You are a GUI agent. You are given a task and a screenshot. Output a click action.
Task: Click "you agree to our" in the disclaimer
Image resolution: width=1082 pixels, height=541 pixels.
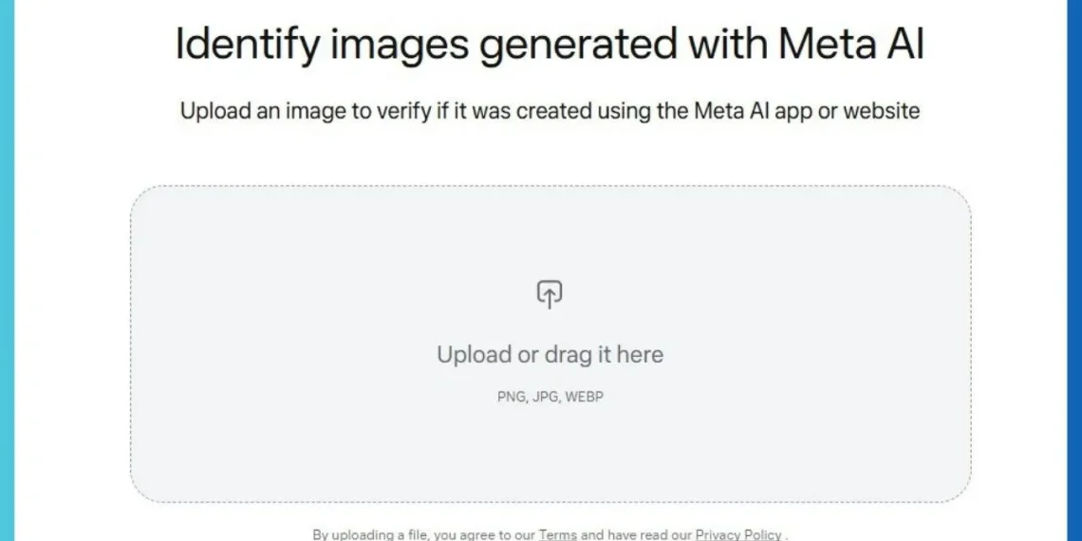484,534
